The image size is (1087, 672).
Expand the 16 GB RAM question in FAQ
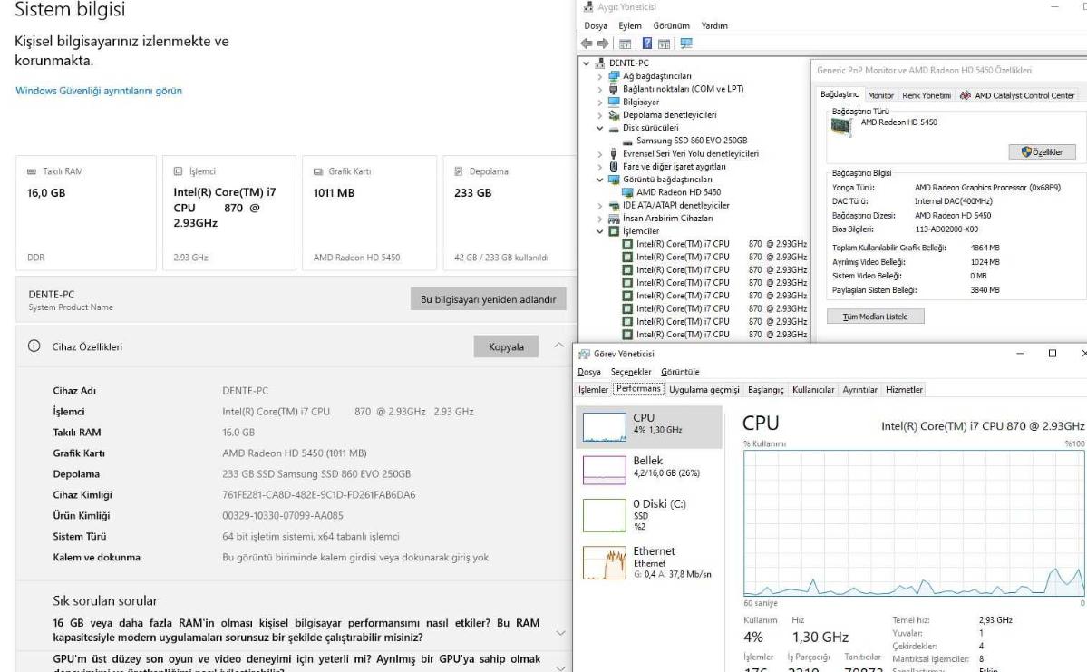560,632
